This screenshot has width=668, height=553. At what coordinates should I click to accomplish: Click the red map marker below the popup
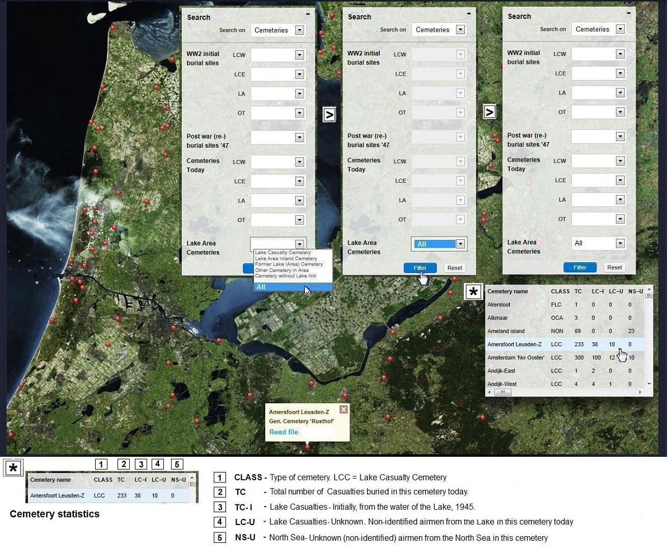(307, 447)
